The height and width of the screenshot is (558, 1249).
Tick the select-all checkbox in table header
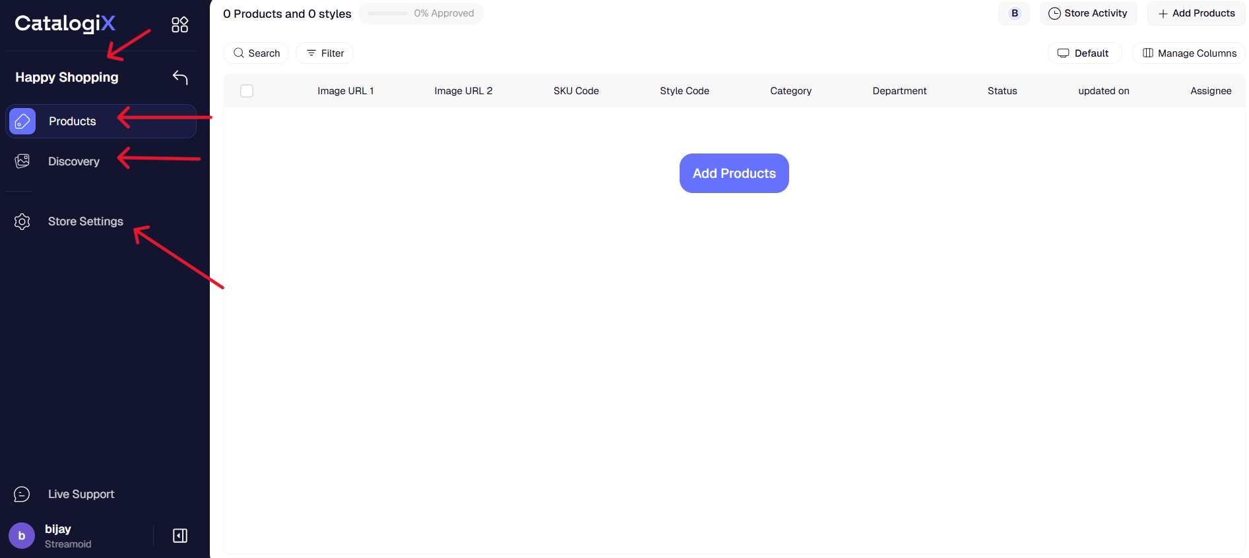pyautogui.click(x=247, y=91)
